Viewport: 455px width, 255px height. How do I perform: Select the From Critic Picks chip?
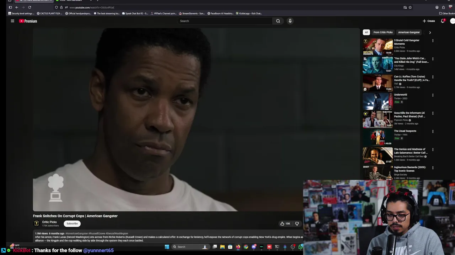pos(383,32)
